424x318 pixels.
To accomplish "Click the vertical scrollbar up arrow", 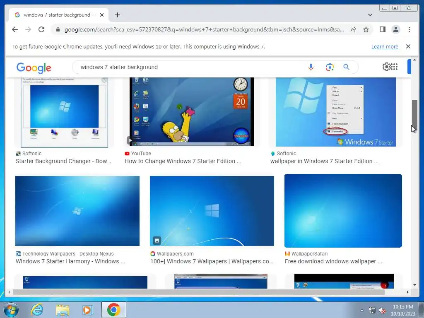I will point(414,60).
